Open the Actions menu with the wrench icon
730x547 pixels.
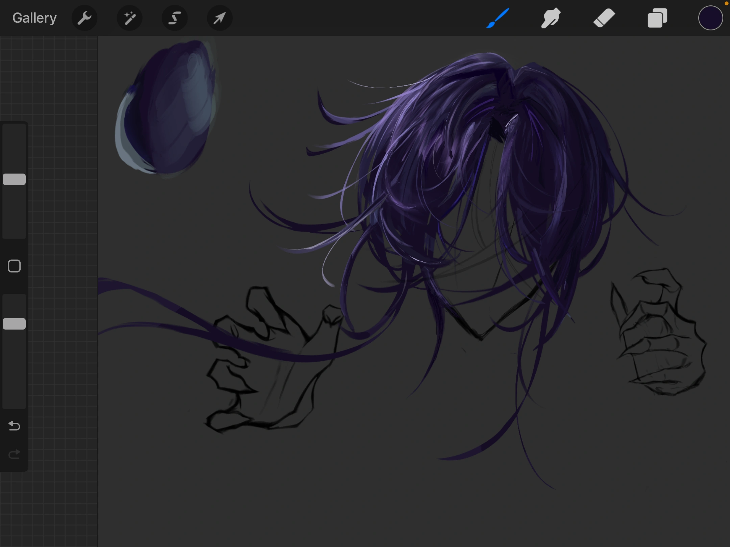point(84,18)
